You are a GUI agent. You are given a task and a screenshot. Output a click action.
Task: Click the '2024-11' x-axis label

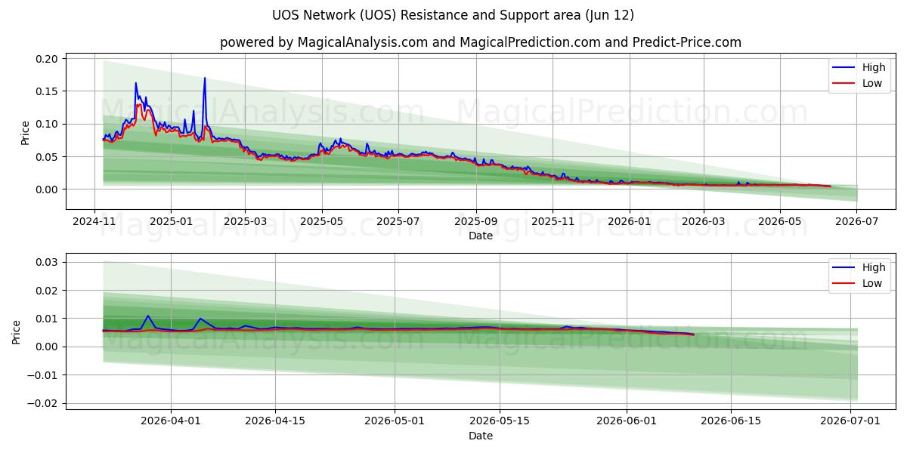[x=94, y=222]
